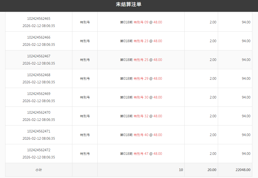The image size is (258, 178).
Task: Select order number 102424562467
Action: [39, 56]
